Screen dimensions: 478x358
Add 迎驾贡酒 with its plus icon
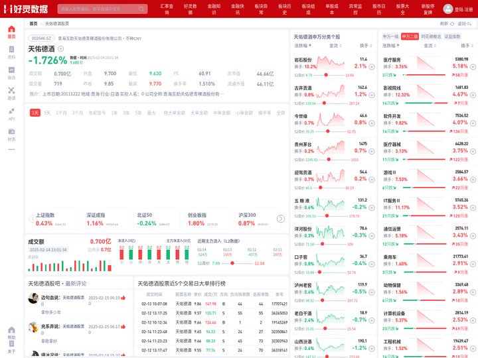372,179
